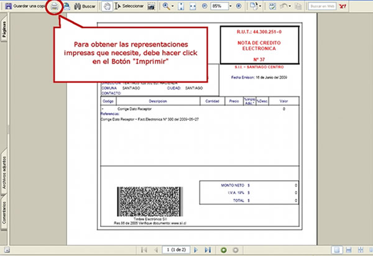The height and width of the screenshot is (256, 373).
Task: Open the undo arrow dropdown
Action: coord(290,6)
